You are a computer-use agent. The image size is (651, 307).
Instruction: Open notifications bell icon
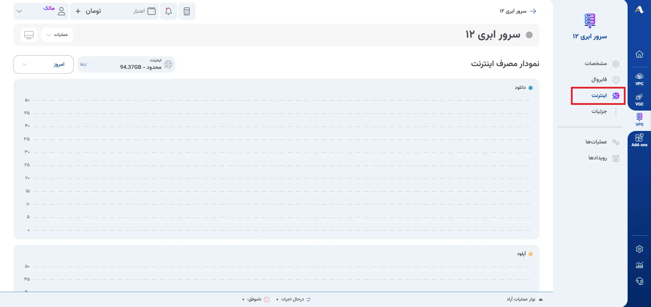pyautogui.click(x=168, y=11)
